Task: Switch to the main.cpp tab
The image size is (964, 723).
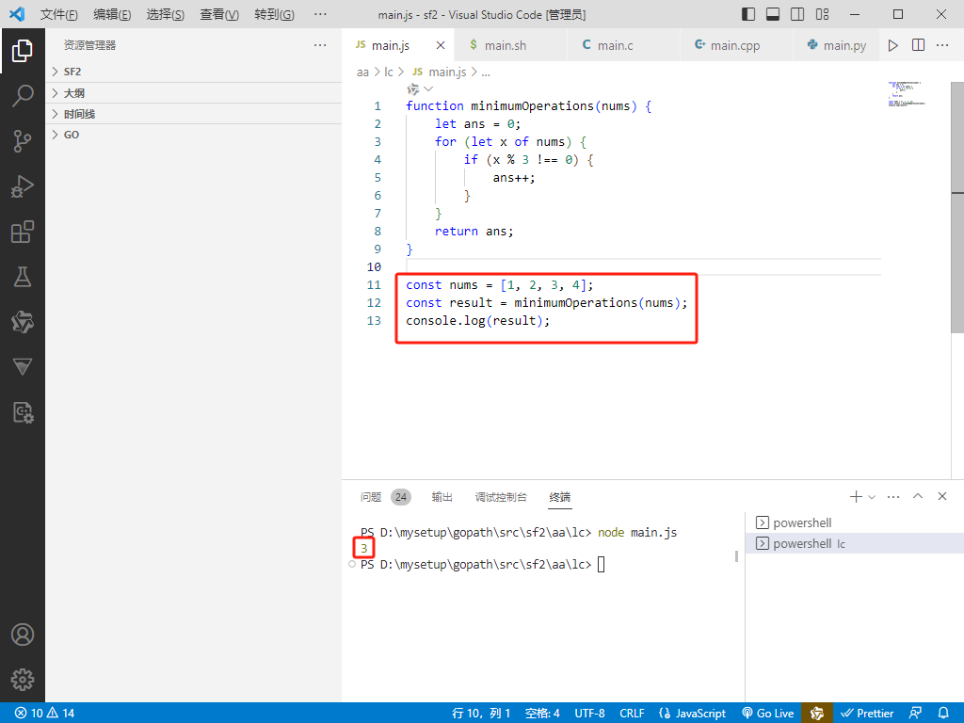Action: tap(736, 45)
